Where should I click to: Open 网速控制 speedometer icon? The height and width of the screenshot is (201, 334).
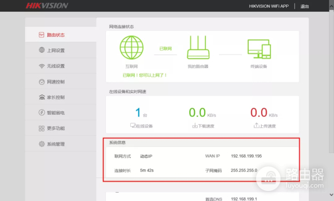42,82
